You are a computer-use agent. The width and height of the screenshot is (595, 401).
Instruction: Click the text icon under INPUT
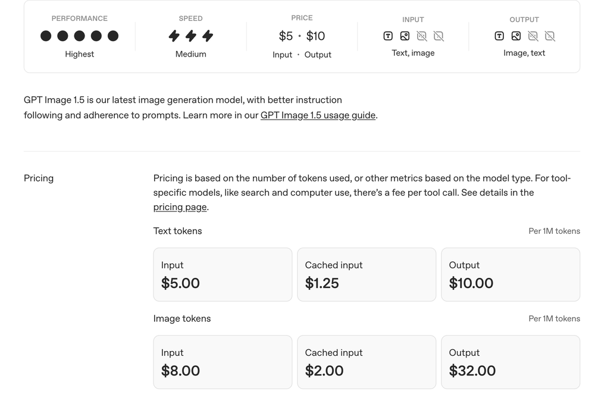(x=388, y=36)
